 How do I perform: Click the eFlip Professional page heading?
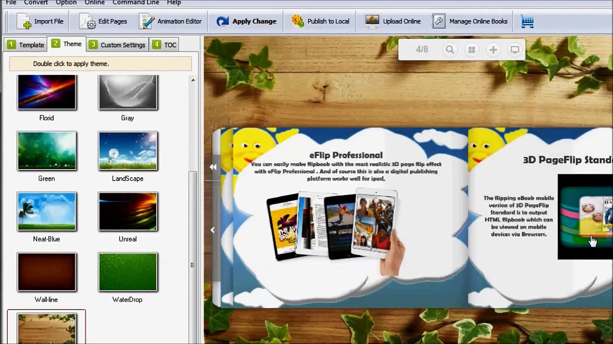point(346,155)
